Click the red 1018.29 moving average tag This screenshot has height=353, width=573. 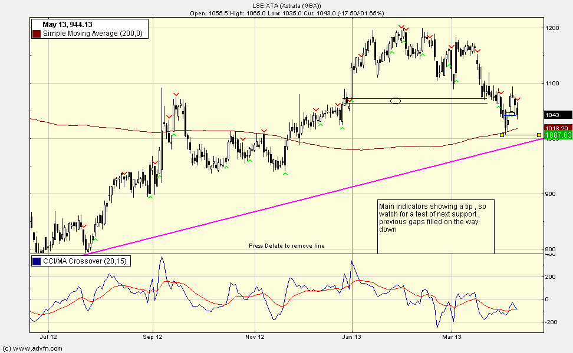click(x=558, y=128)
